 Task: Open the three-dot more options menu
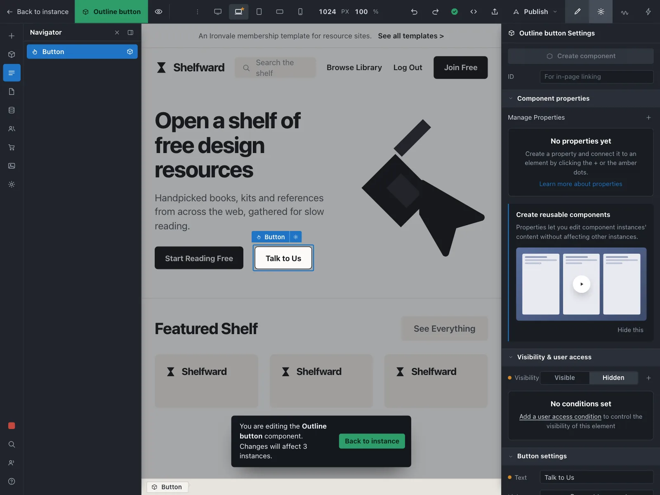pyautogui.click(x=198, y=12)
